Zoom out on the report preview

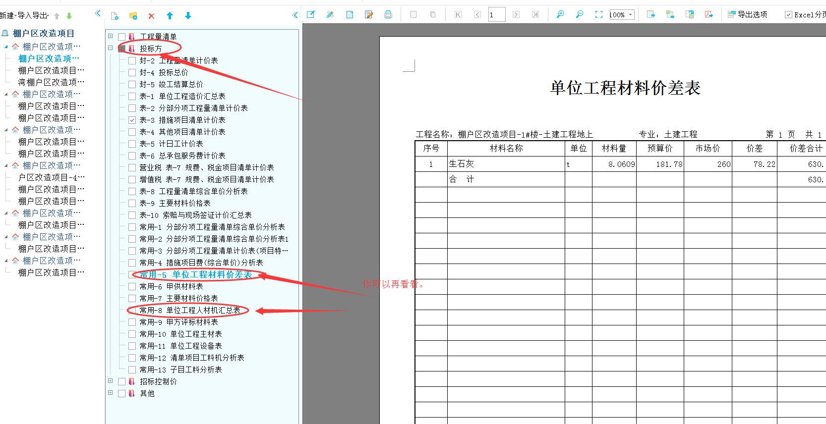(x=580, y=14)
